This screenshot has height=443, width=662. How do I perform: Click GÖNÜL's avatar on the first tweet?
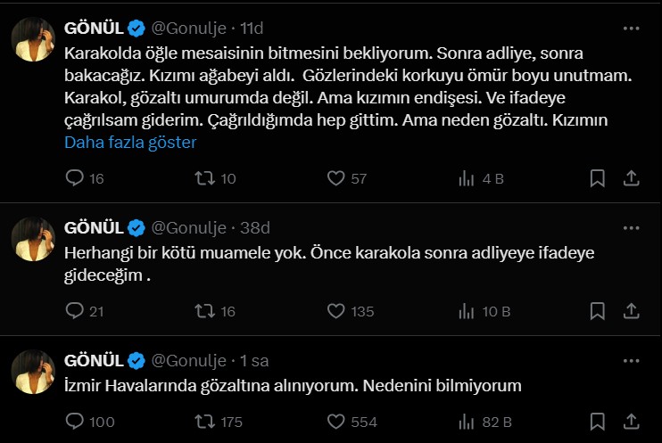tap(33, 38)
